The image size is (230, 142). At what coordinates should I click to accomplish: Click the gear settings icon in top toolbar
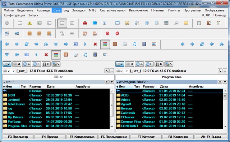tap(7, 23)
